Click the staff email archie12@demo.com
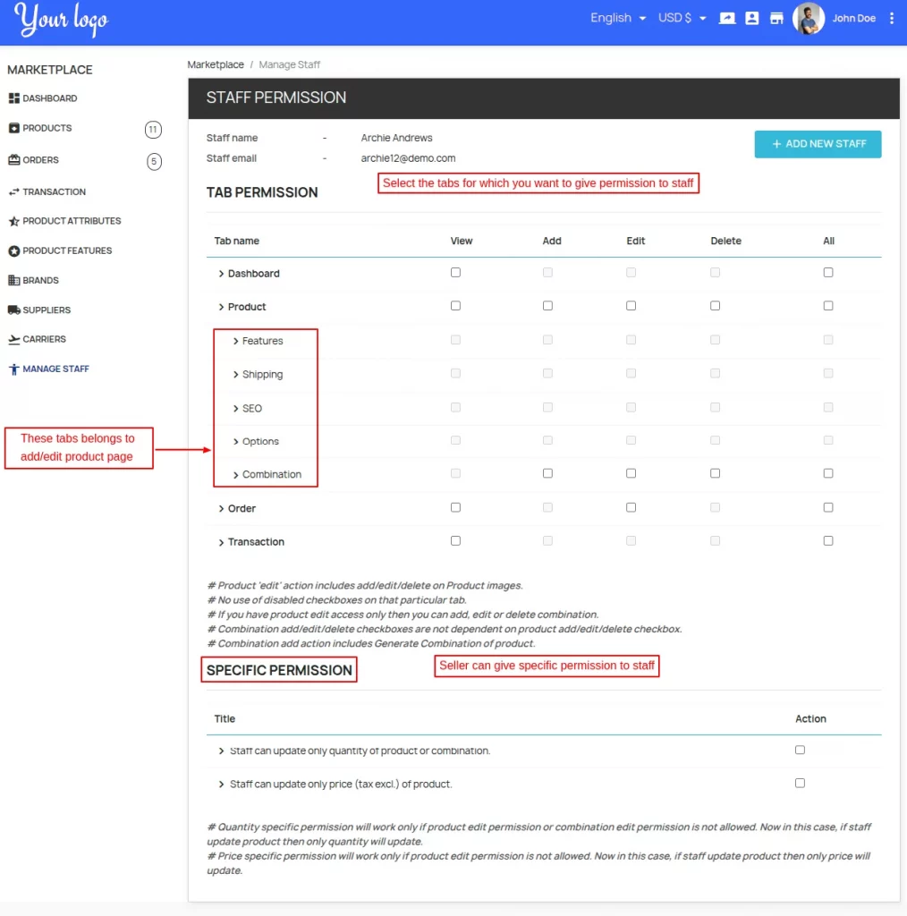Viewport: 907px width, 916px height. (x=408, y=158)
